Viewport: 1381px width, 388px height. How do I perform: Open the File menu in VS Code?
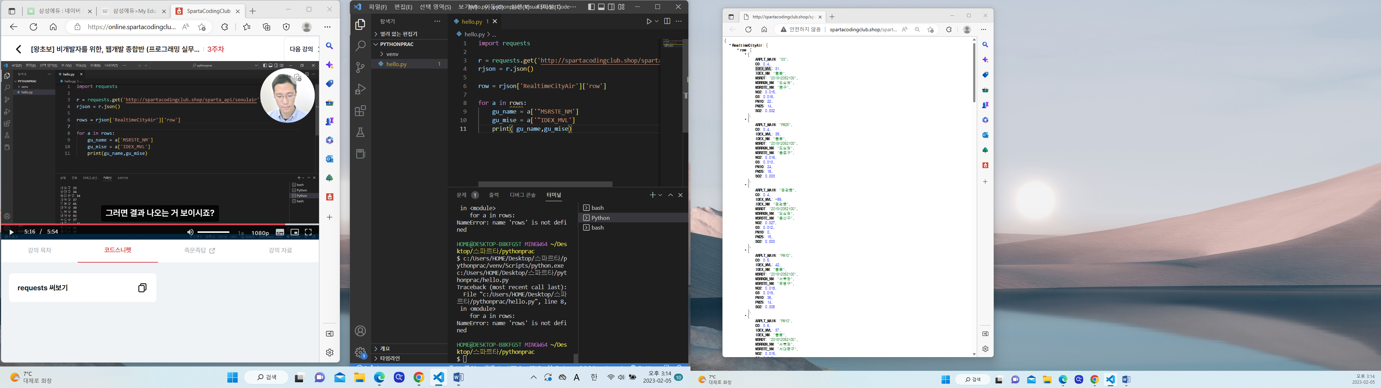pyautogui.click(x=377, y=7)
